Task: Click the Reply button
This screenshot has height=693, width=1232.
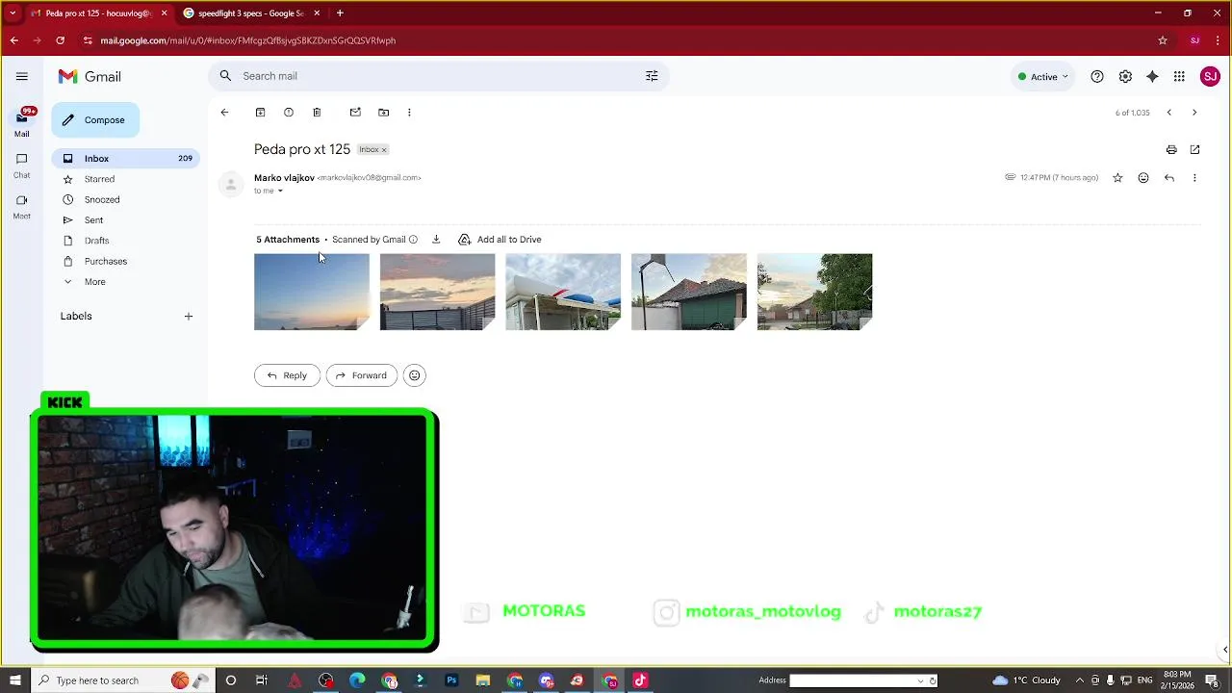Action: (287, 375)
